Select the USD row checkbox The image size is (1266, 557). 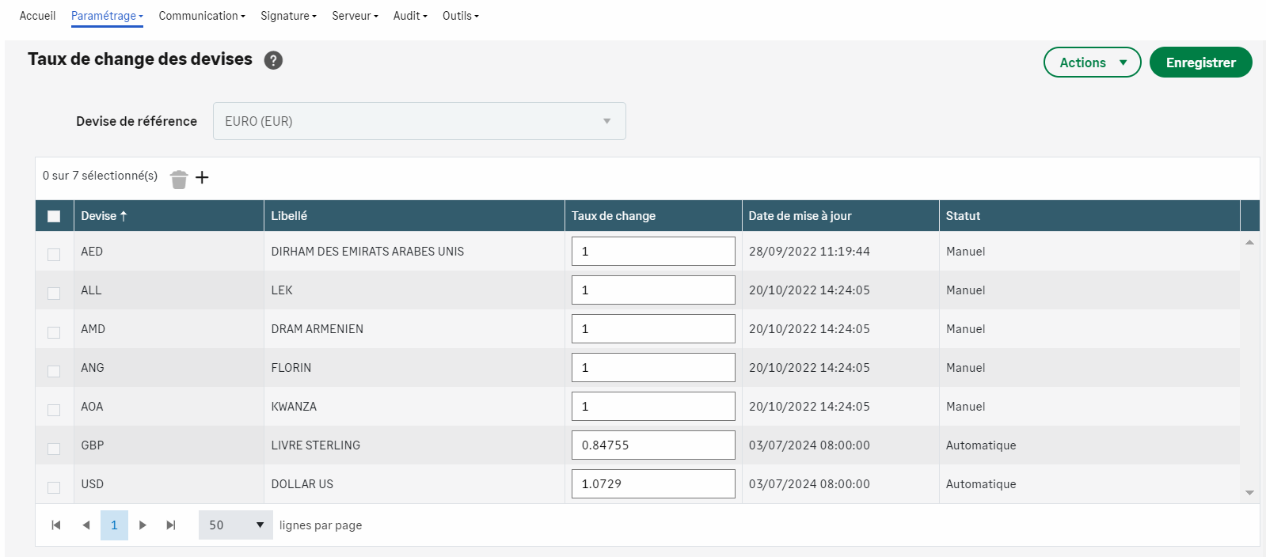pyautogui.click(x=54, y=487)
